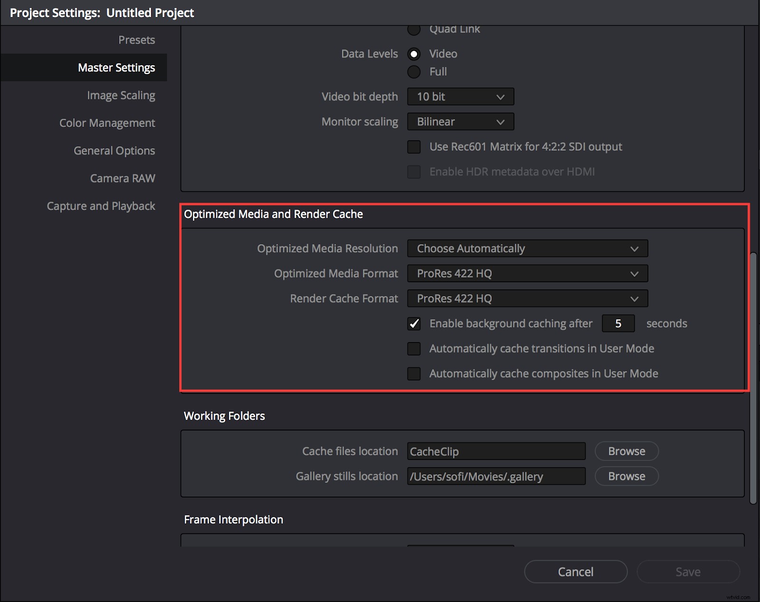Open the Optimized Media Resolution dropdown
Image resolution: width=760 pixels, height=602 pixels.
click(527, 248)
